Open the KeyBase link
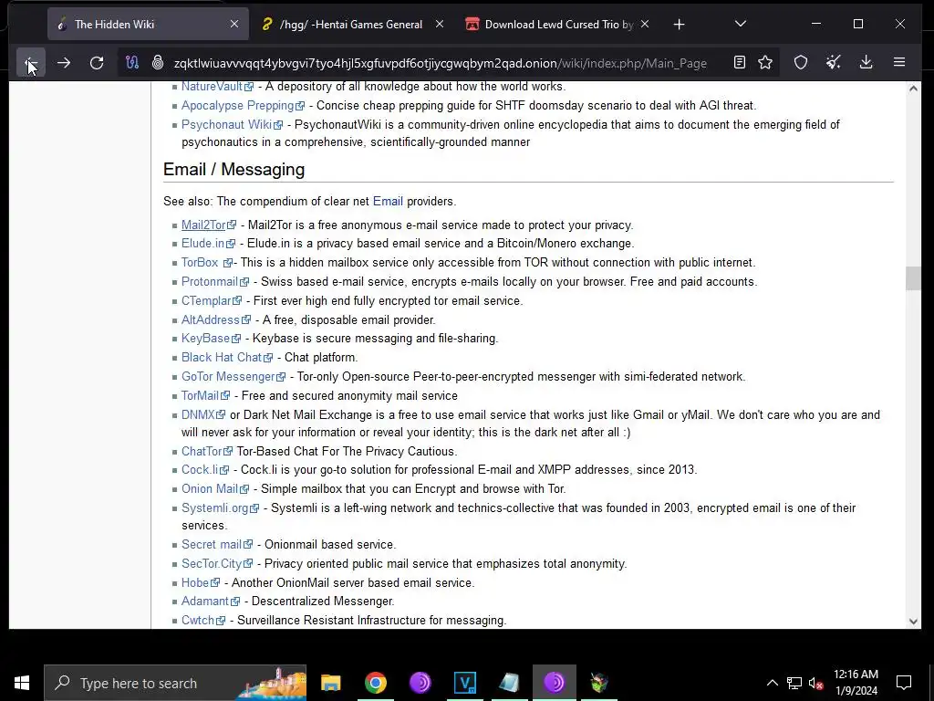The width and height of the screenshot is (934, 701). pyautogui.click(x=211, y=339)
